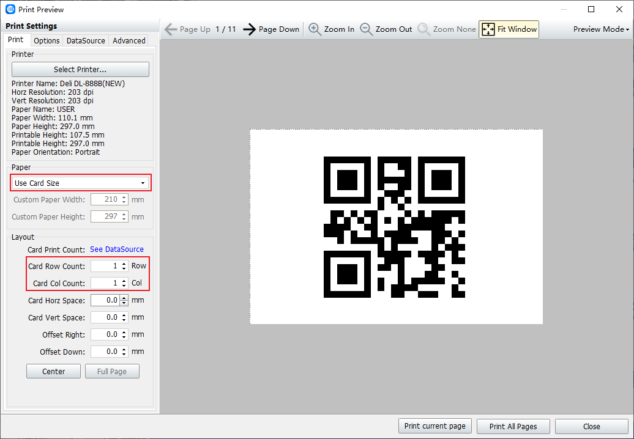Click the "Card Print Count:" label
The height and width of the screenshot is (439, 634).
(56, 250)
